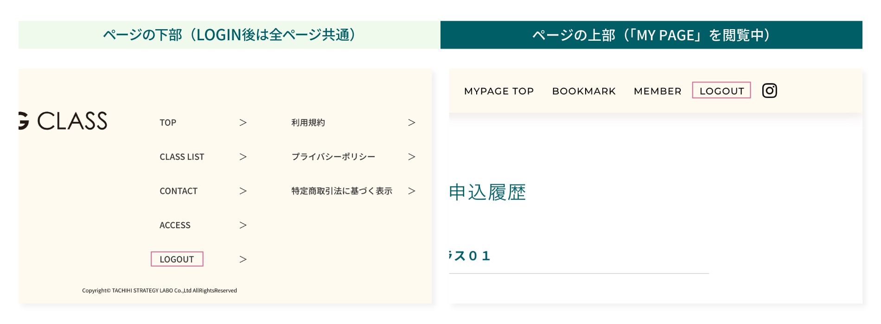Viewport: 881px width, 324px height.
Task: Click the boxed LOGOUT link in footer
Action: click(x=177, y=259)
